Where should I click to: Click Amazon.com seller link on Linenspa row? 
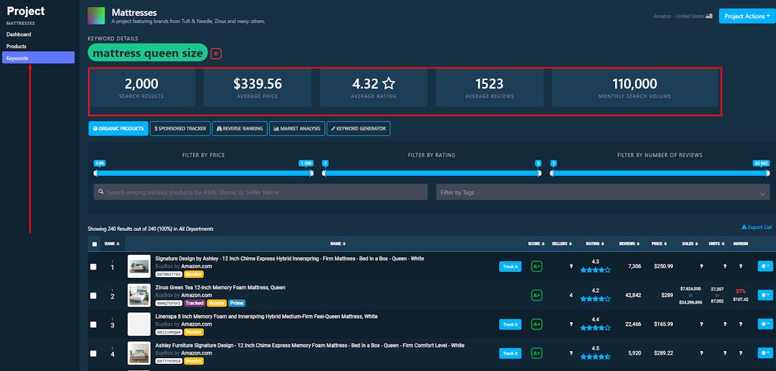click(197, 324)
